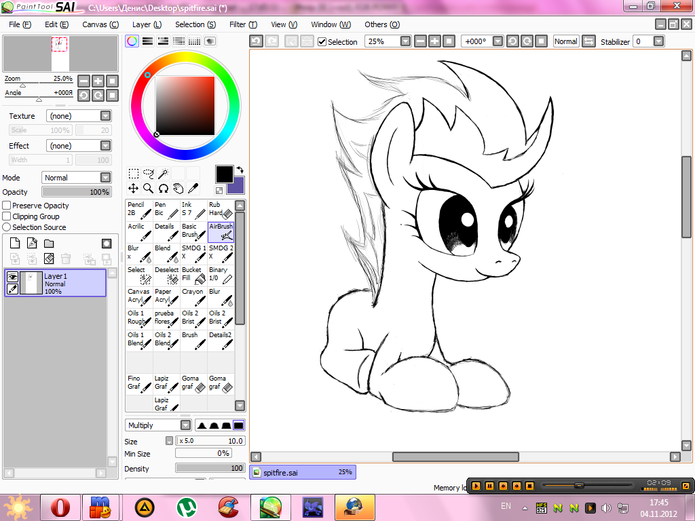Delete layer with trash icon
The height and width of the screenshot is (521, 695).
click(66, 258)
